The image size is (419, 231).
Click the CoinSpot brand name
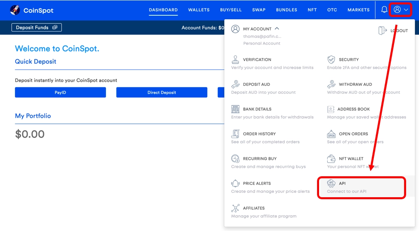38,10
